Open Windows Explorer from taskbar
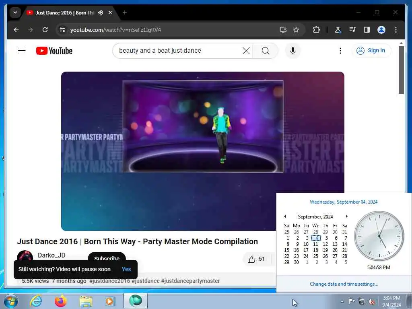The width and height of the screenshot is (412, 309). tap(86, 301)
